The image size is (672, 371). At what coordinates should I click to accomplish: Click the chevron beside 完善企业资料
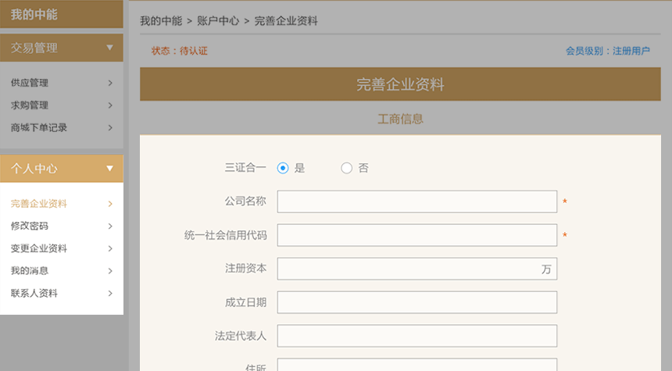110,204
